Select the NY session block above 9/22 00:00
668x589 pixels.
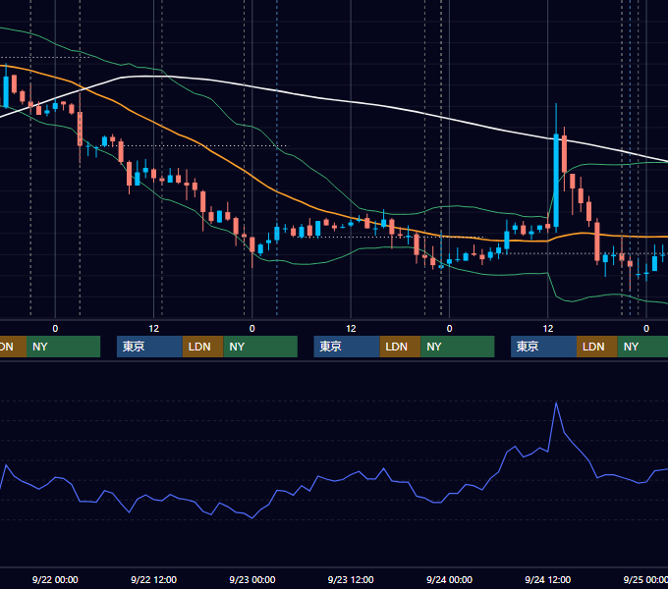63,347
